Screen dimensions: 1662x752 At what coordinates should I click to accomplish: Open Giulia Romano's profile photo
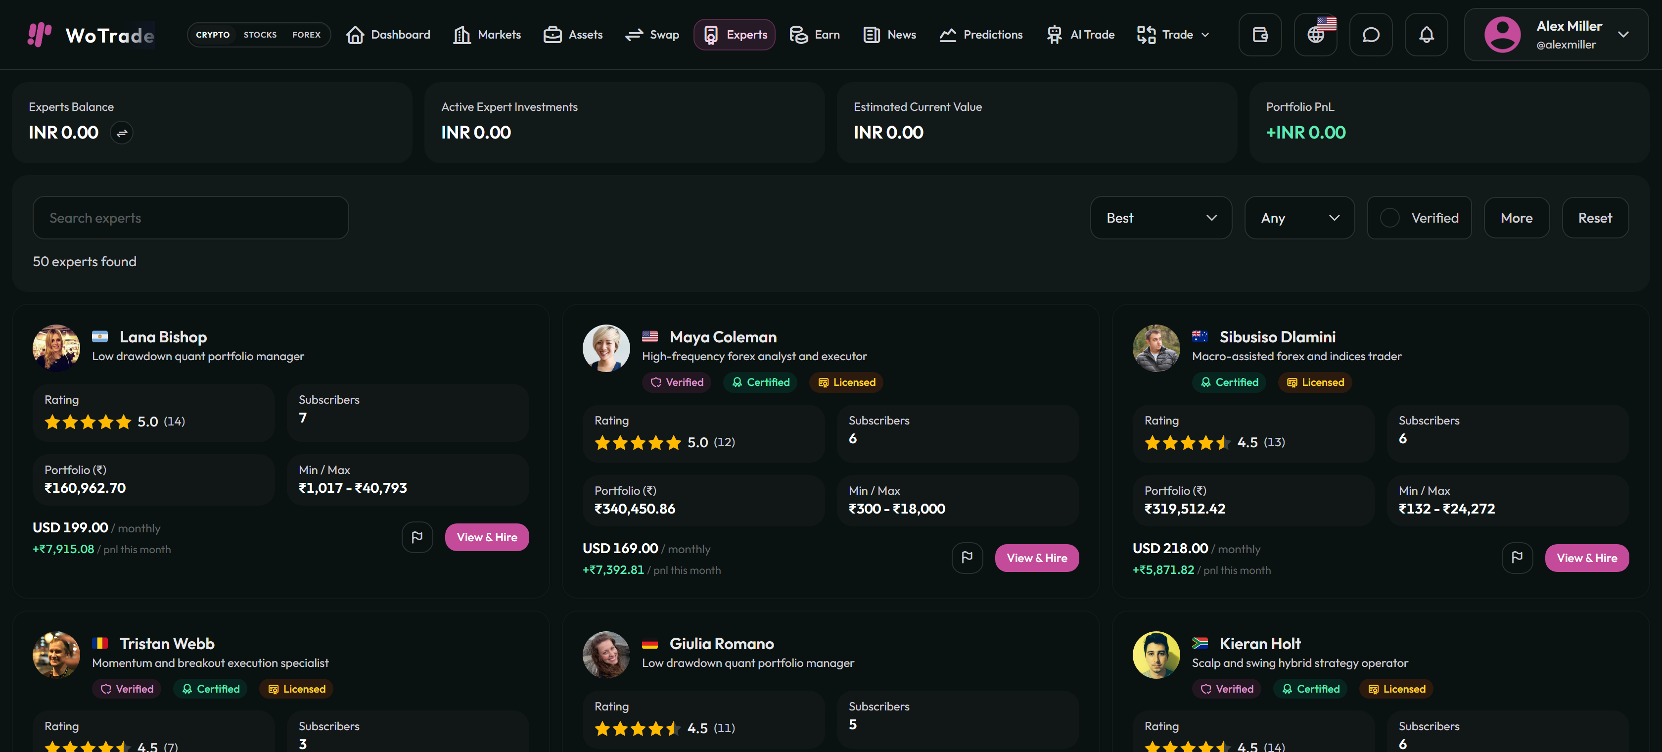coord(606,655)
